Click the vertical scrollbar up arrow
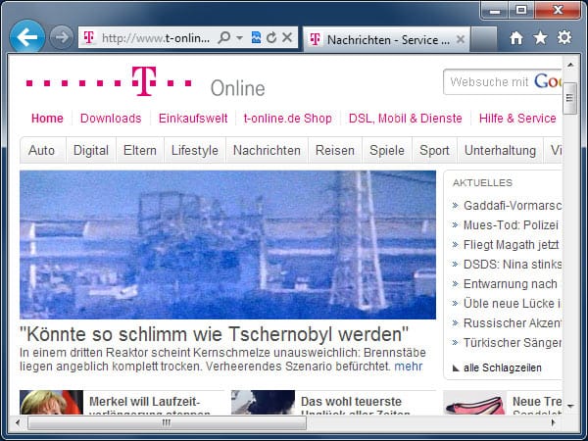588x441 pixels. [570, 65]
